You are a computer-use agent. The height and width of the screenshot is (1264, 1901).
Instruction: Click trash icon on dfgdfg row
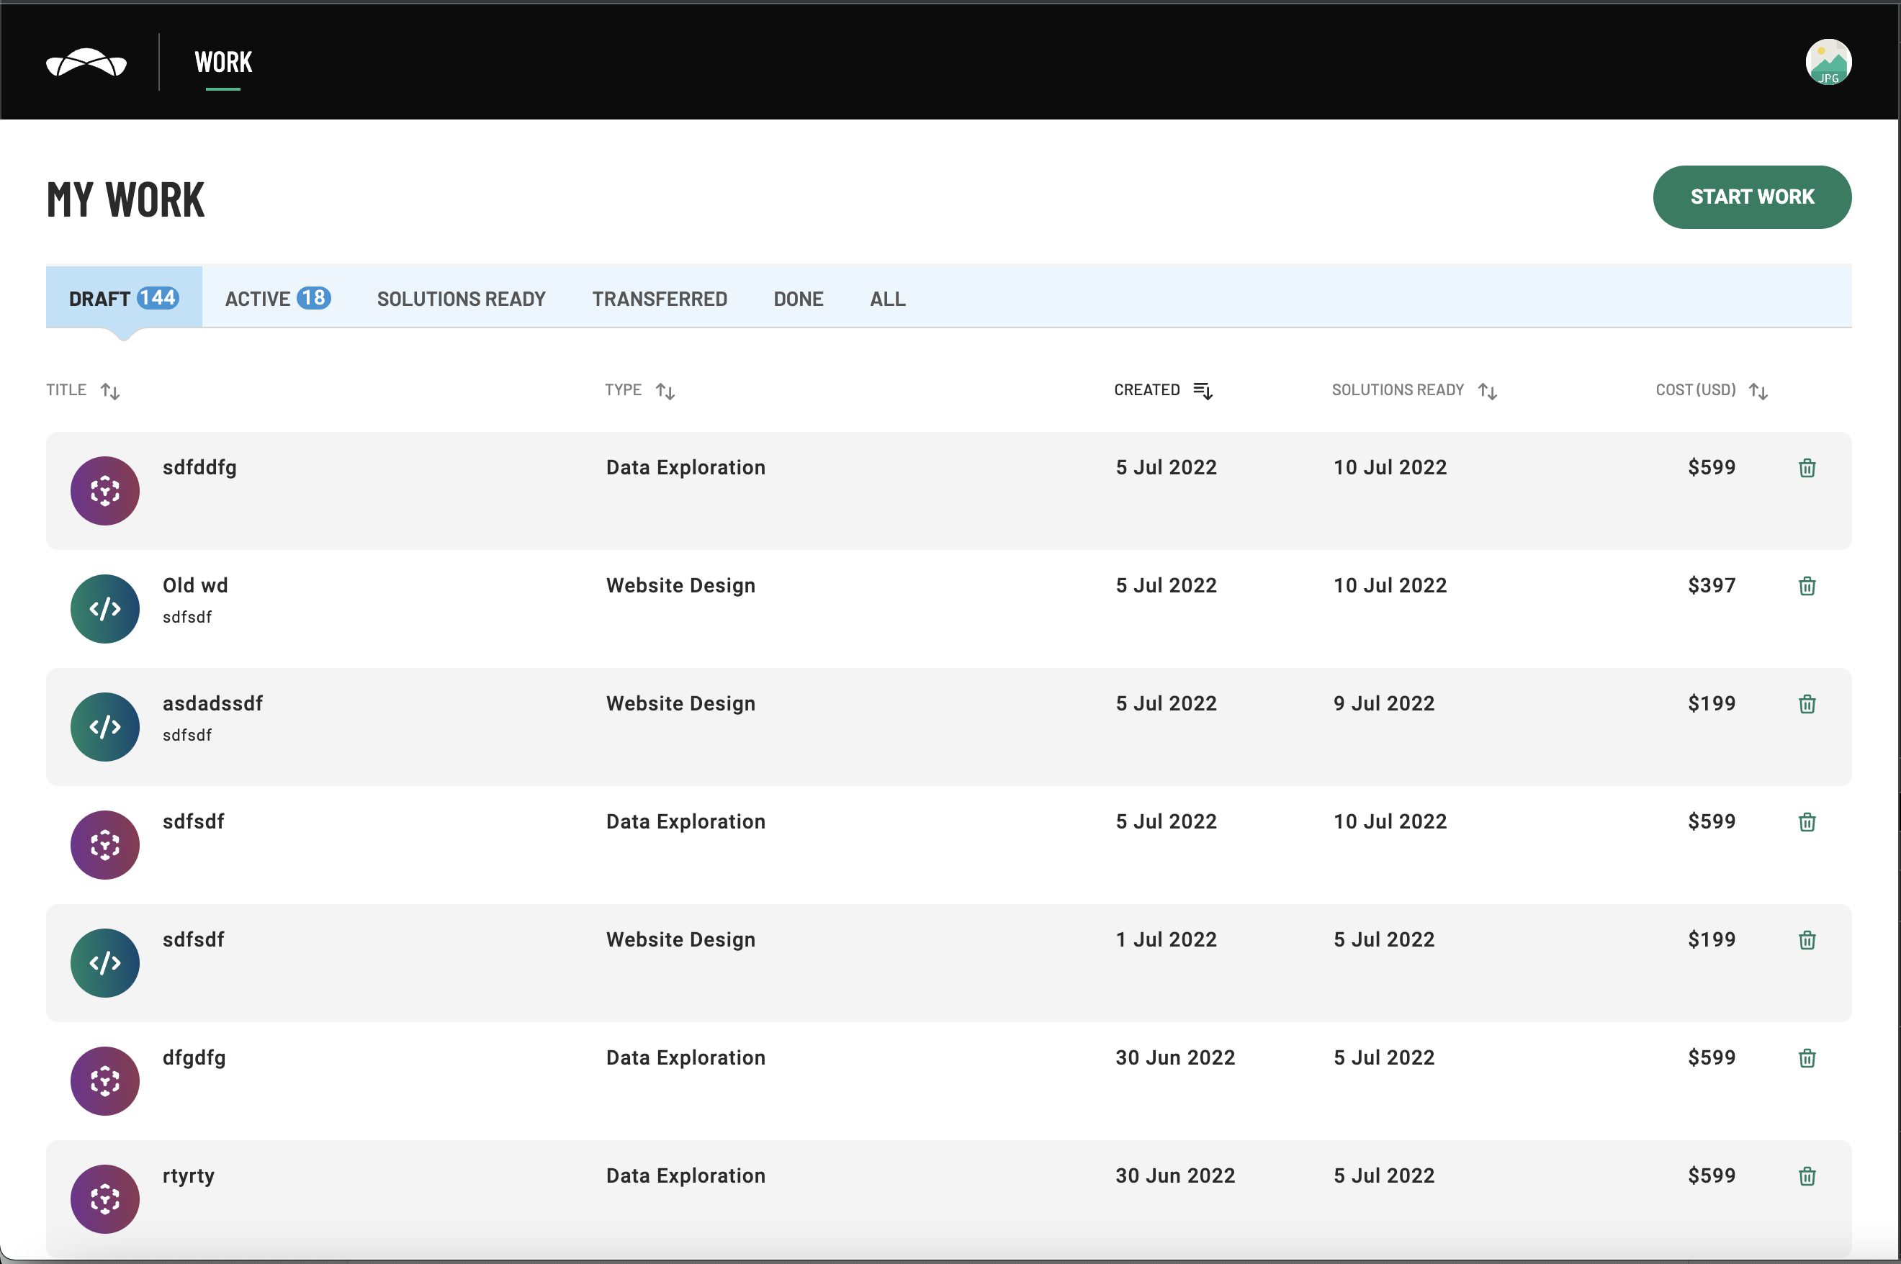point(1807,1058)
